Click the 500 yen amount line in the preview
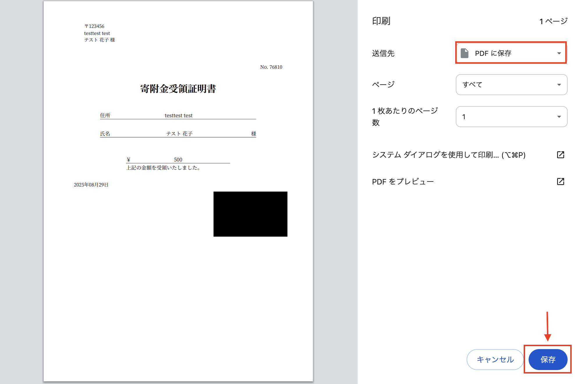The width and height of the screenshot is (581, 384). pyautogui.click(x=178, y=159)
